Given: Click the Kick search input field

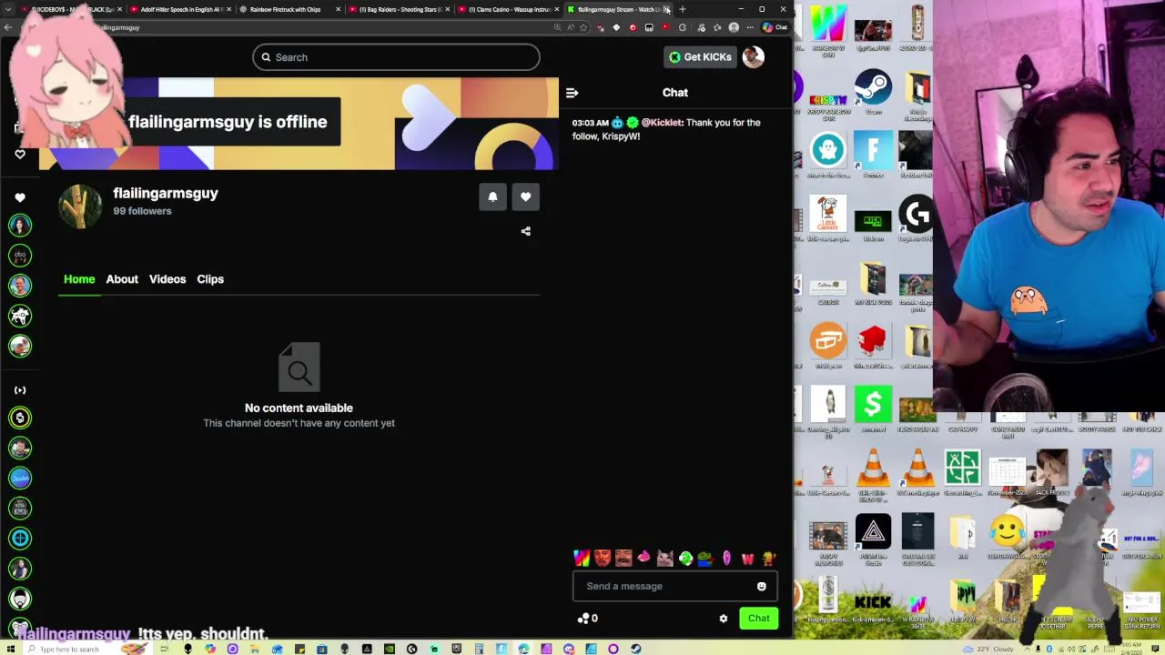Looking at the screenshot, I should point(396,57).
